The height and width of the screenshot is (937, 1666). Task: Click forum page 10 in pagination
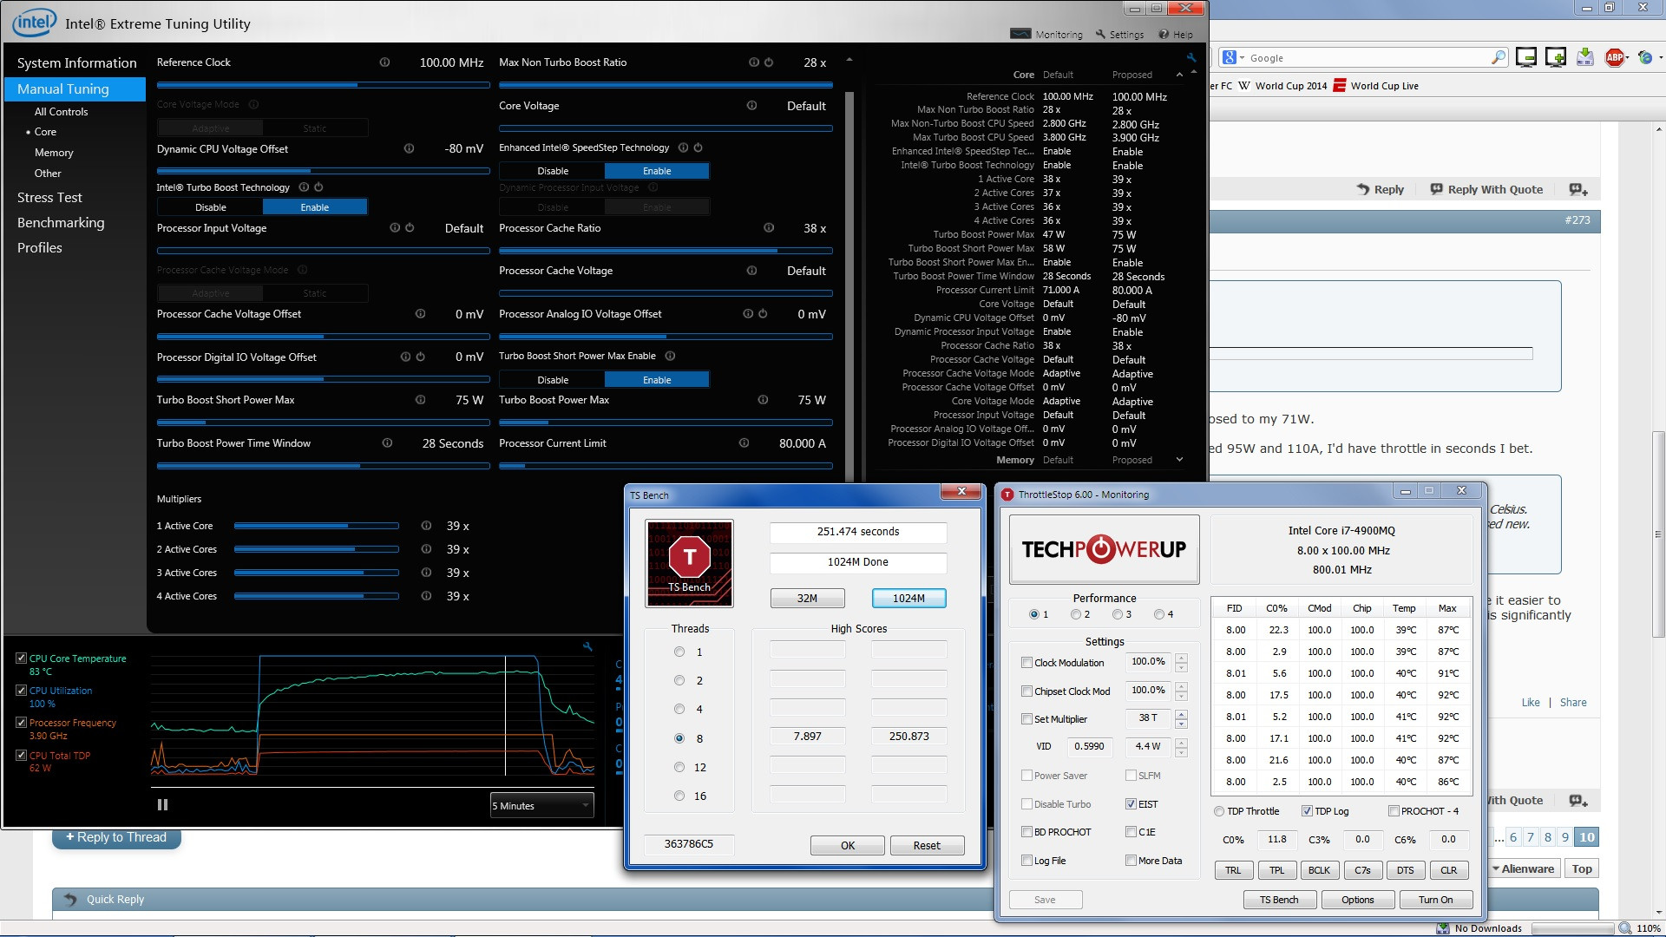(1586, 837)
